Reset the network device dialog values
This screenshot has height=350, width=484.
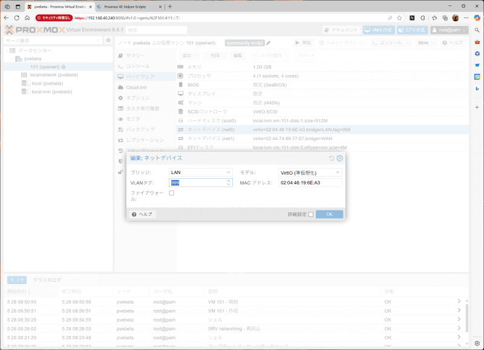click(x=331, y=158)
